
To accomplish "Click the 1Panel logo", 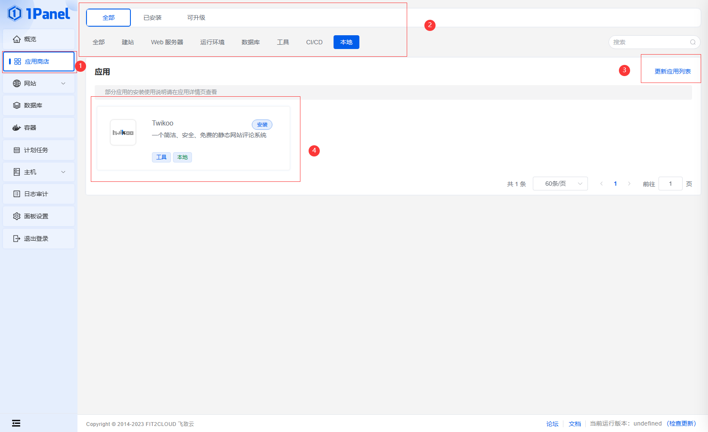I will click(x=39, y=14).
